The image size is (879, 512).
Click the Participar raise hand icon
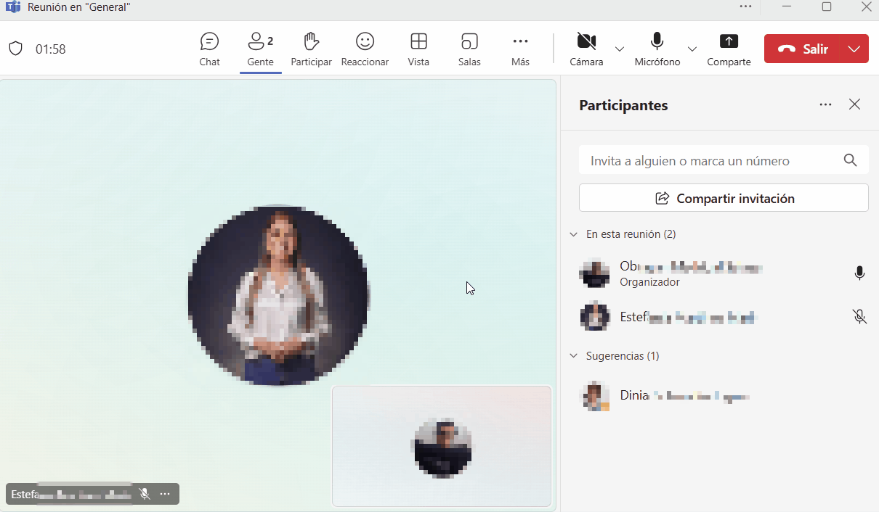tap(311, 49)
